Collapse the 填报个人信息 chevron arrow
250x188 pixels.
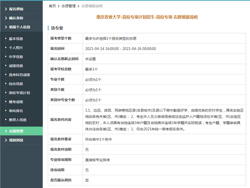coord(6,27)
